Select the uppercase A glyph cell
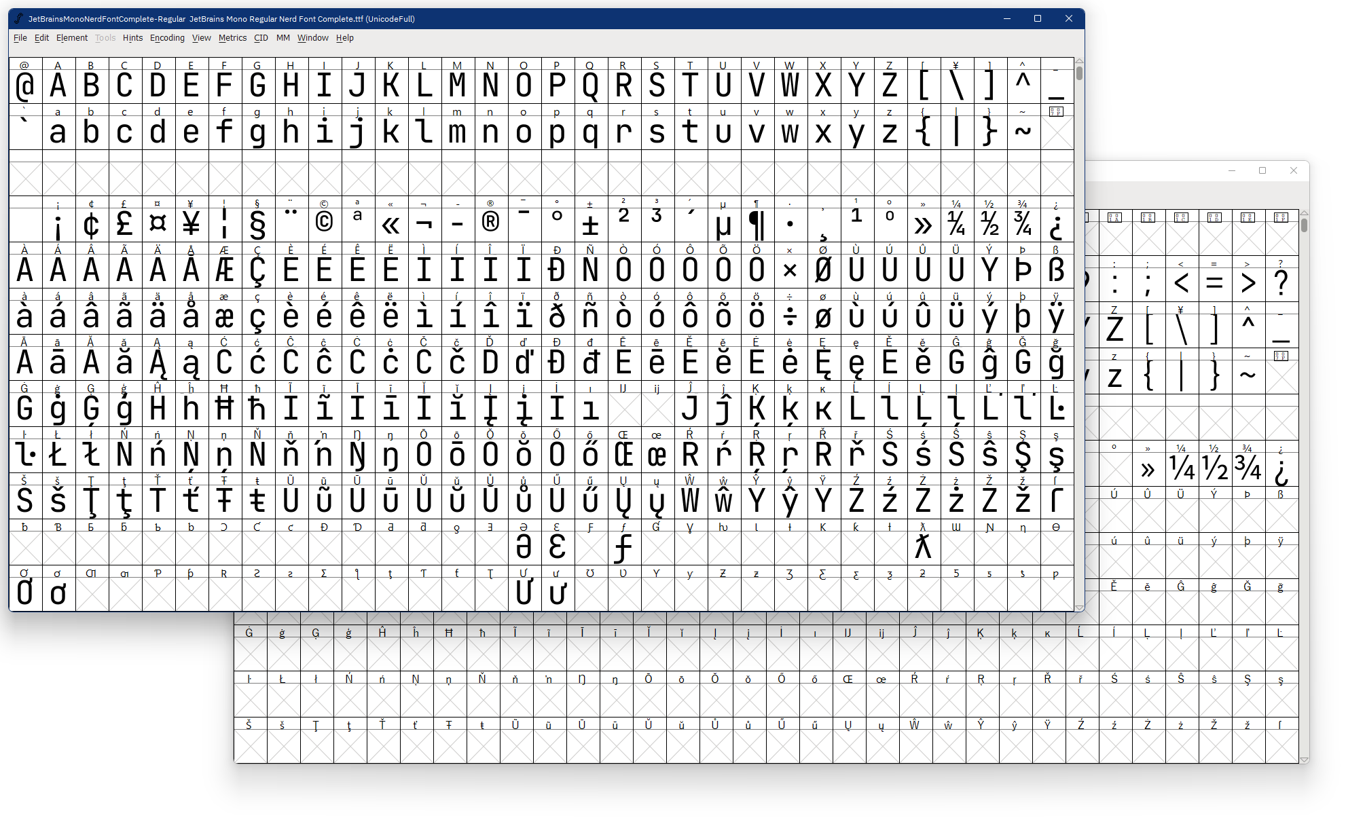The image size is (1346, 820). pos(58,81)
